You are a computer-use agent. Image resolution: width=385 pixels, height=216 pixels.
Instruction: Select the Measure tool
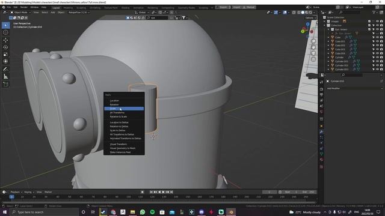(x=5, y=77)
